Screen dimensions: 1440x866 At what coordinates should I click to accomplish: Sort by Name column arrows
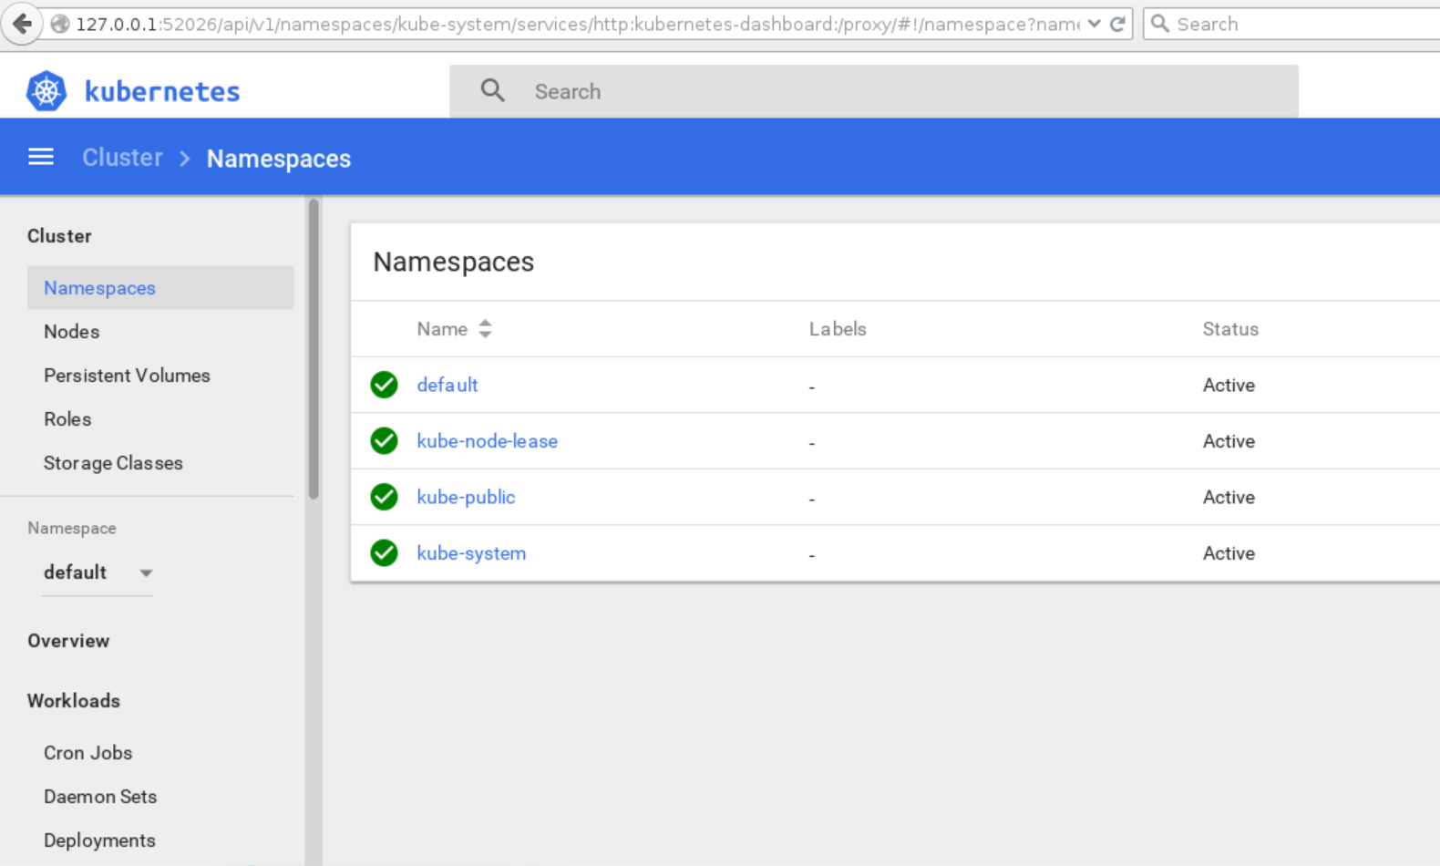click(x=485, y=329)
